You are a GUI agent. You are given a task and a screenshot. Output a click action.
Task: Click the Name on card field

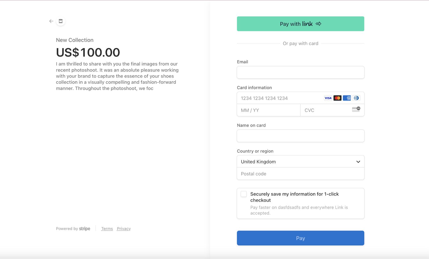[x=300, y=136]
